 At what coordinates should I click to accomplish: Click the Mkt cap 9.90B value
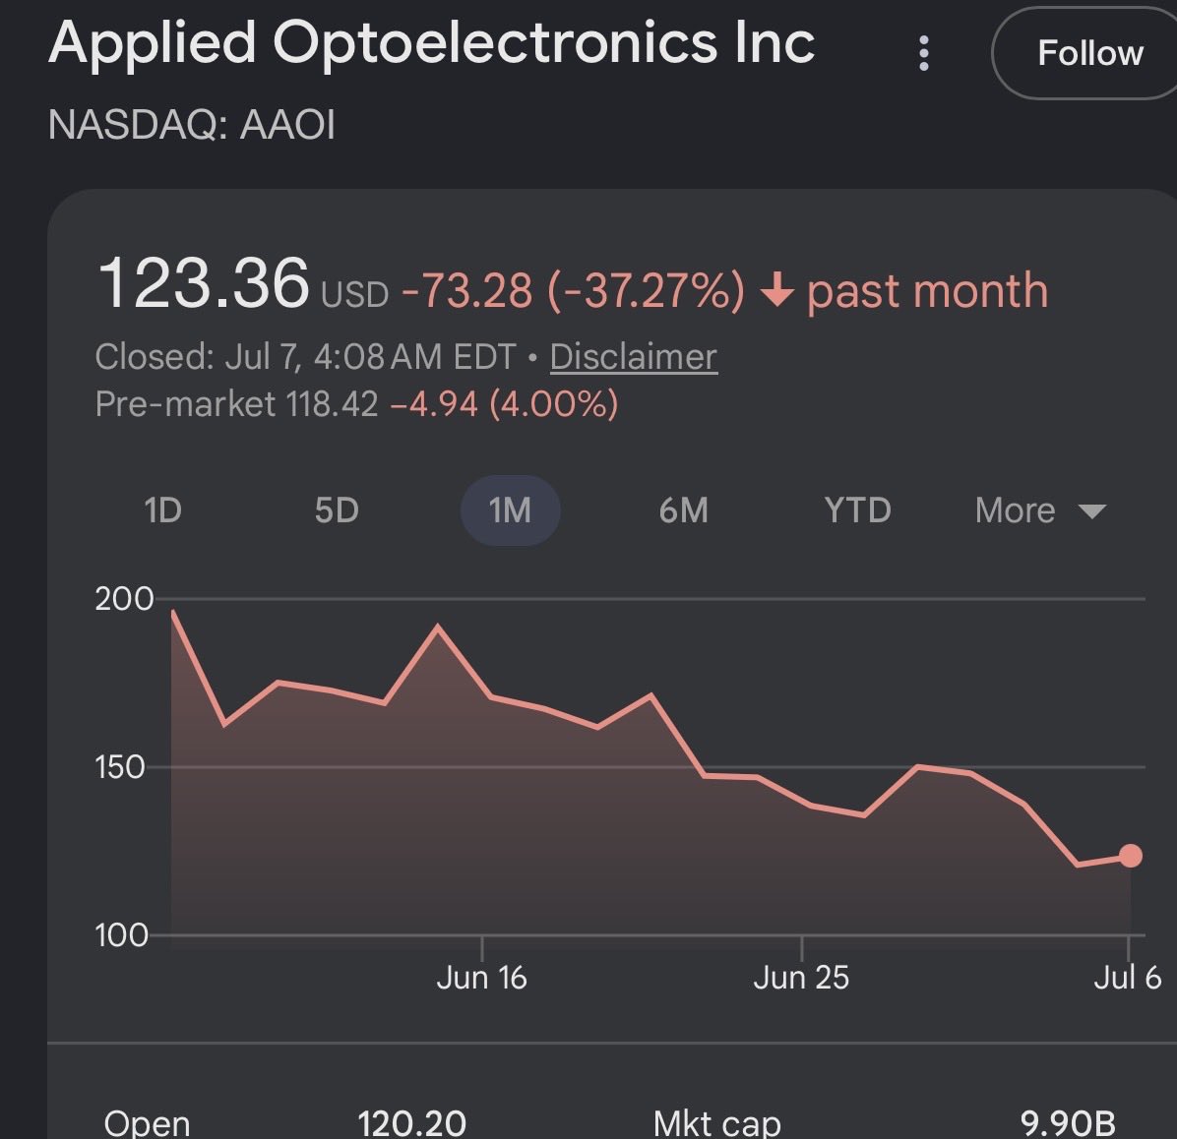point(1068,1123)
